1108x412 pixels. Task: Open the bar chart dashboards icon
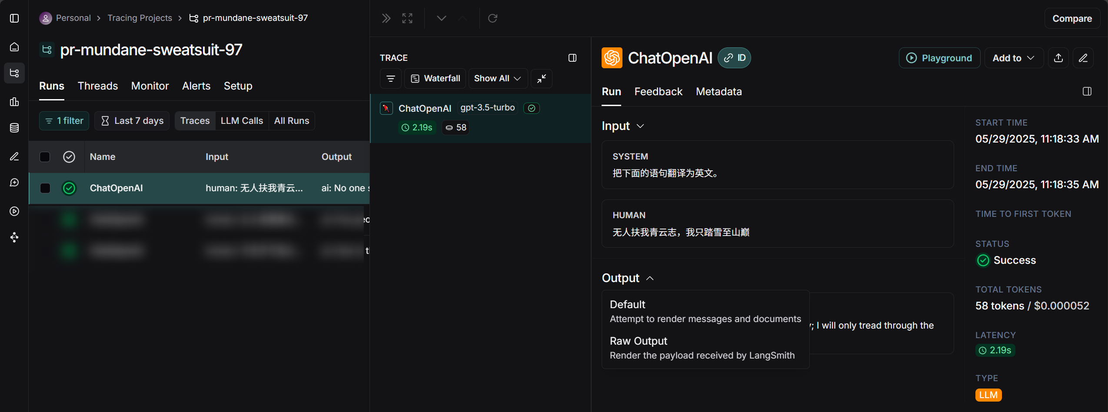point(14,101)
